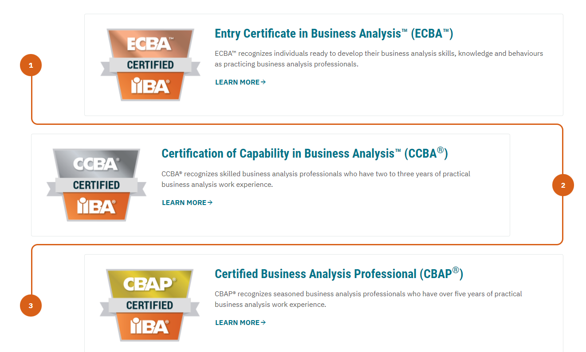Select the IIBA logo on the ECBA badge

[150, 86]
